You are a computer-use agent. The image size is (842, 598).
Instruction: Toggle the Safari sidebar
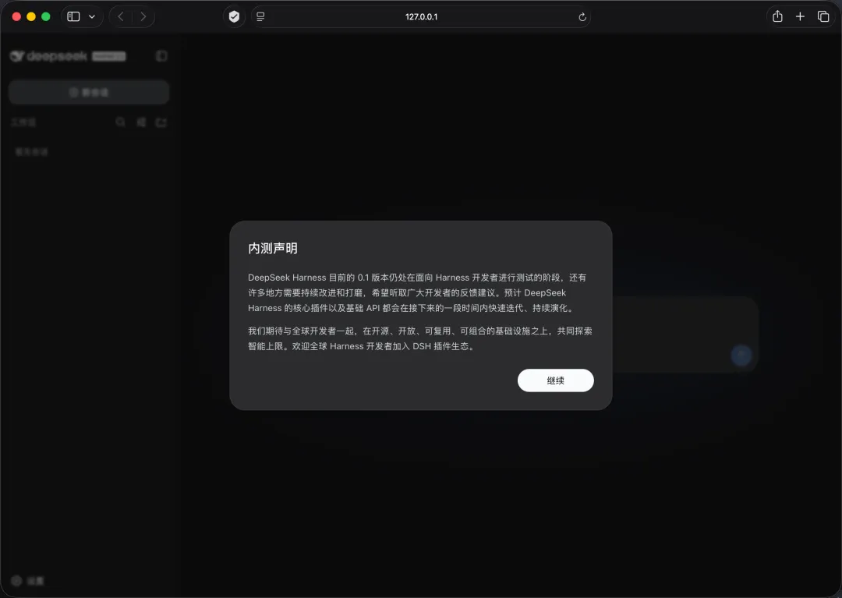[x=73, y=16]
